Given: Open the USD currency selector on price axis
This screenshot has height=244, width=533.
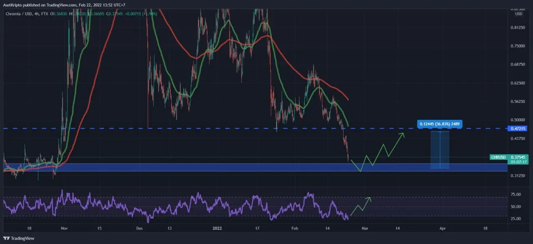Looking at the screenshot, I should [518, 14].
